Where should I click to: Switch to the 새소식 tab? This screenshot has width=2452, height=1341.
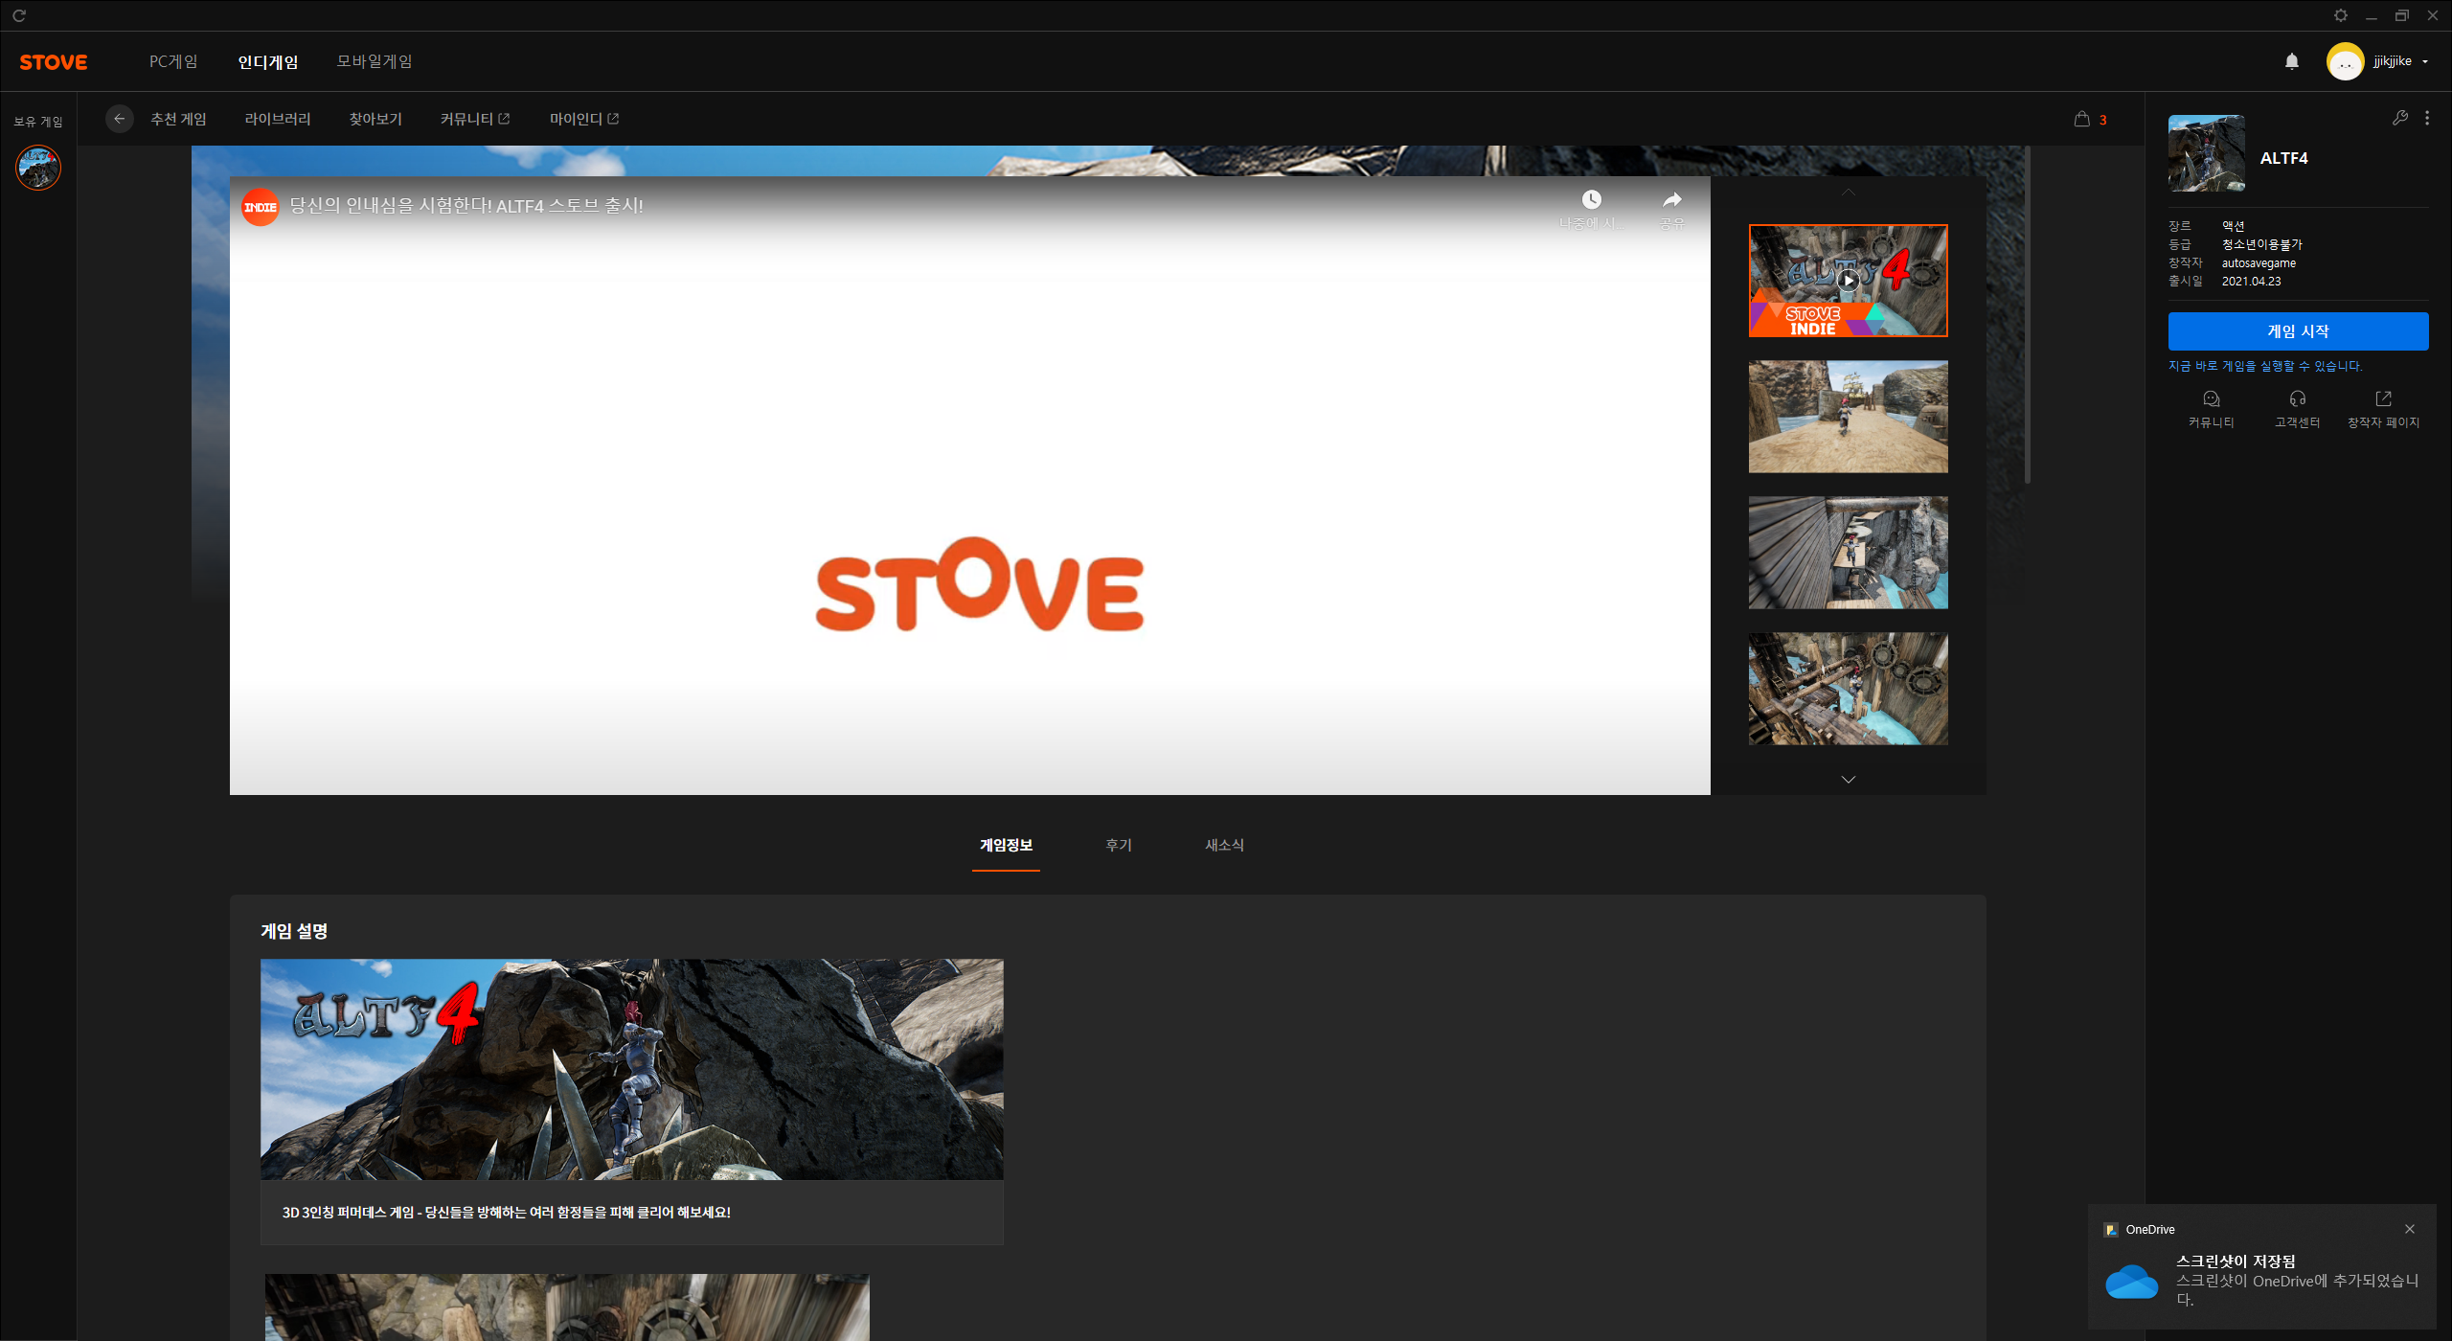1224,845
